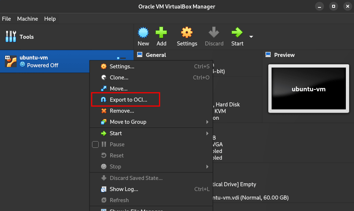Expand the Move to Group submenu arrow
The image size is (354, 211).
tap(207, 122)
